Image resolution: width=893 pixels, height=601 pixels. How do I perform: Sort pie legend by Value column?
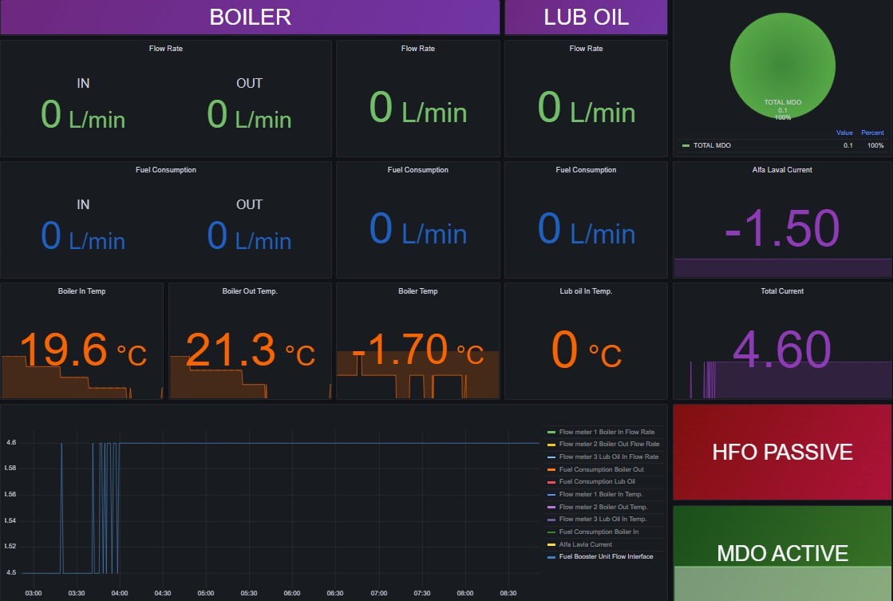pyautogui.click(x=844, y=132)
